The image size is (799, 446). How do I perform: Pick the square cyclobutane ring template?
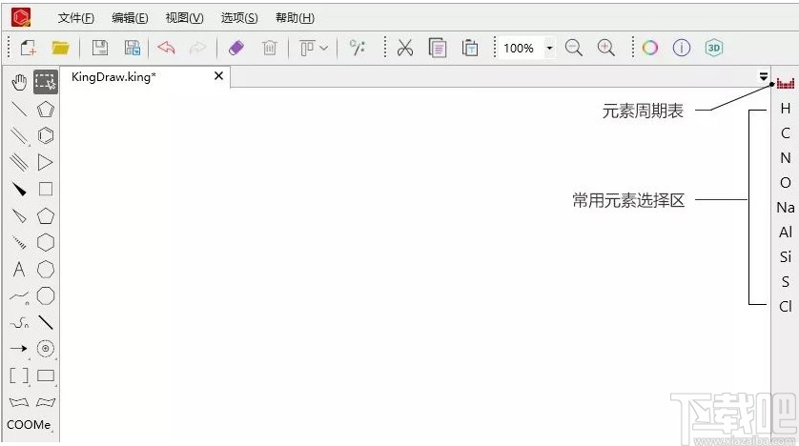(x=46, y=190)
